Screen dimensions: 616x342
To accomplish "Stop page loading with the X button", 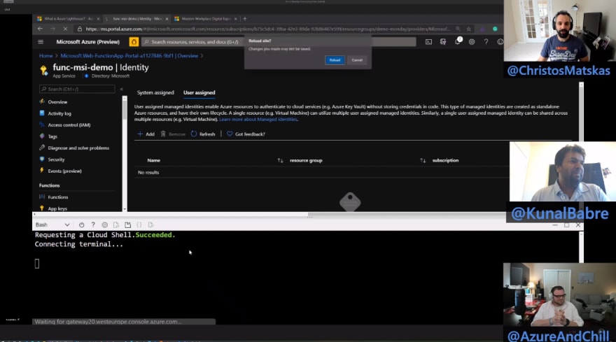I will tap(65, 29).
